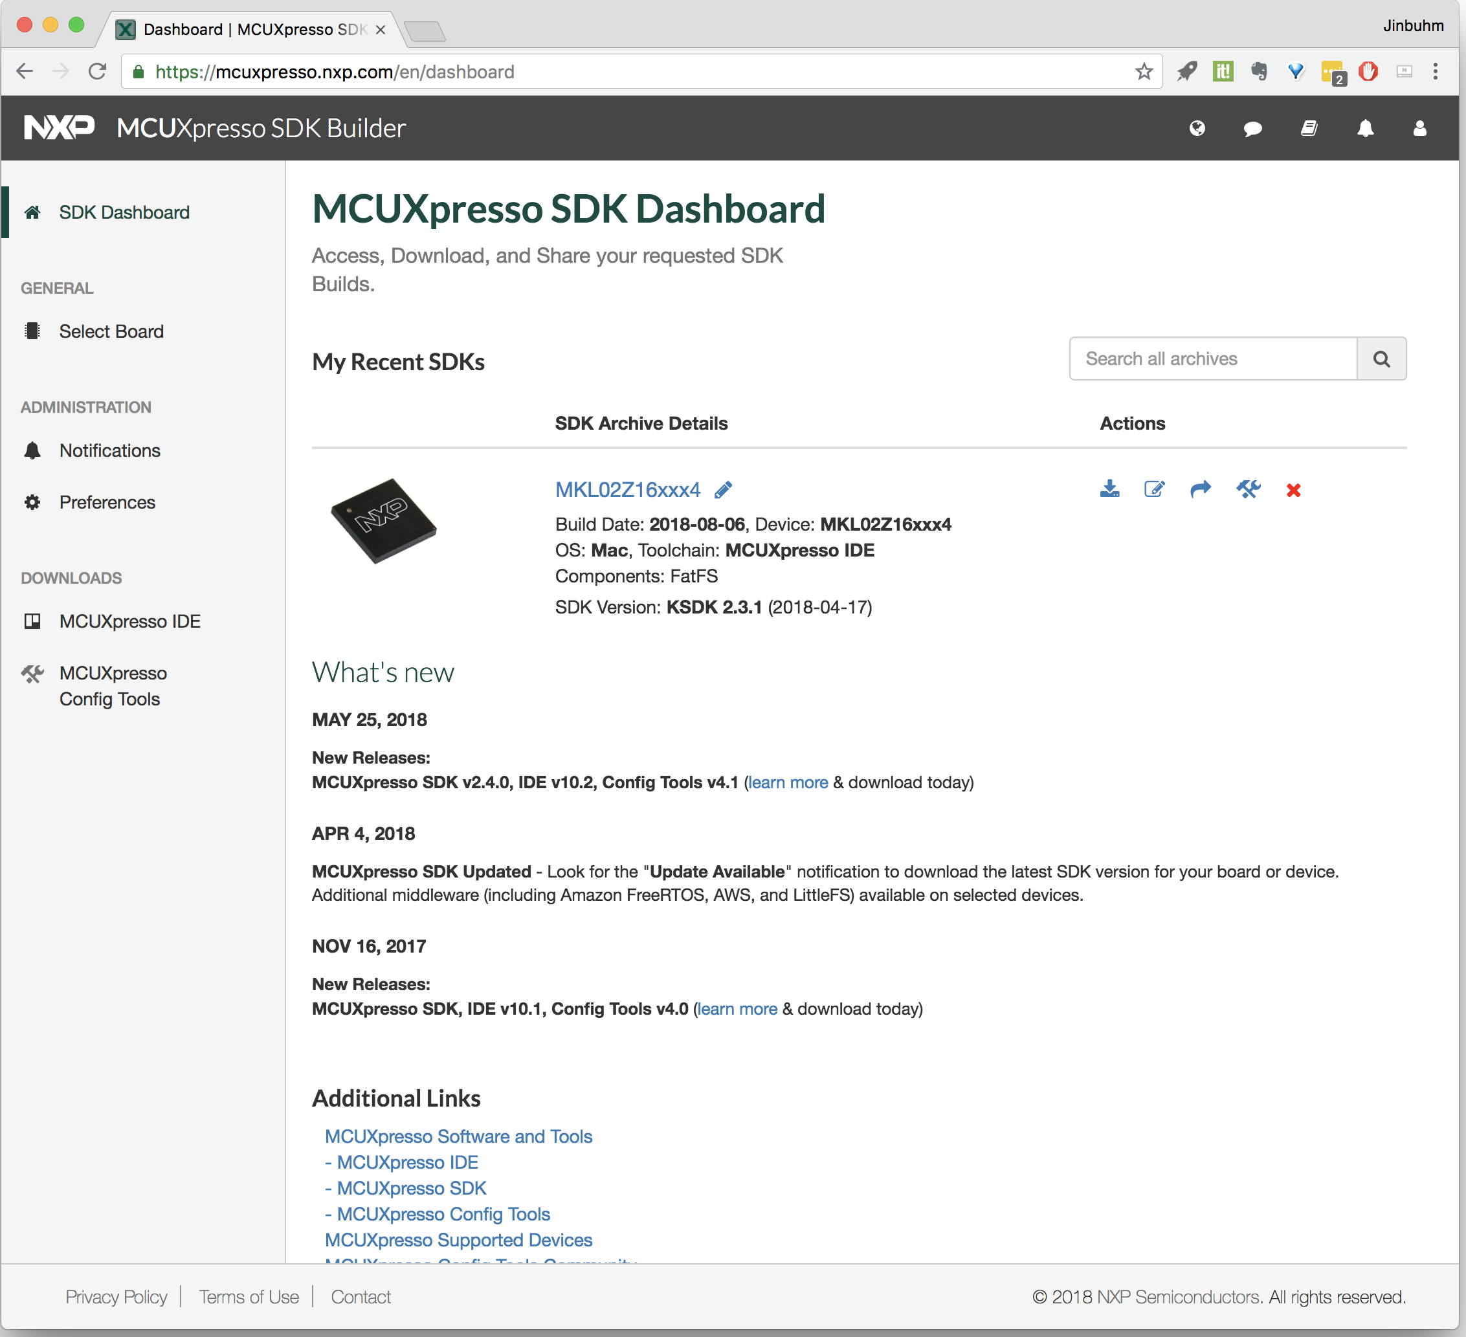Click Privacy Policy in footer
Image resolution: width=1466 pixels, height=1337 pixels.
117,1298
